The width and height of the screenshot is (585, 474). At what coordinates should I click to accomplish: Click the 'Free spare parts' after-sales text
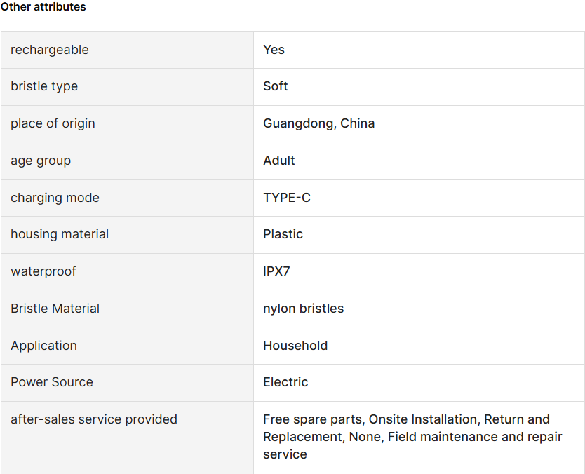click(313, 419)
